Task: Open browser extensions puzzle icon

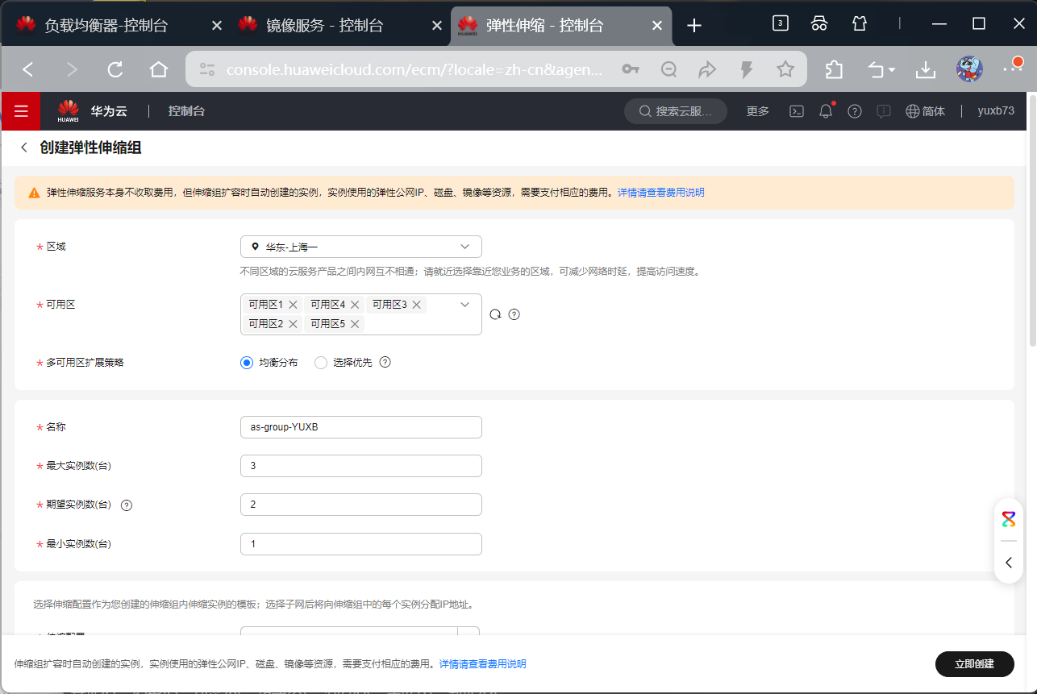Action: point(835,70)
